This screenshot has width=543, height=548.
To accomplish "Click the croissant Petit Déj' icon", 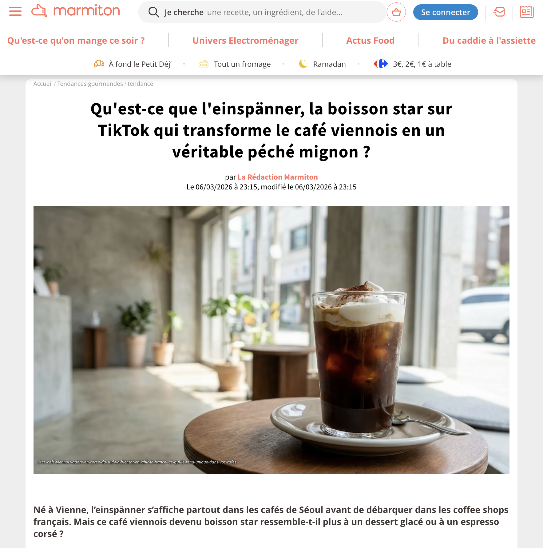I will click(99, 64).
